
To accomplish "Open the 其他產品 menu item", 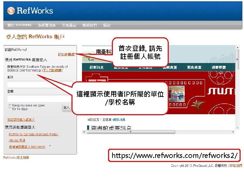I will tap(69, 25).
